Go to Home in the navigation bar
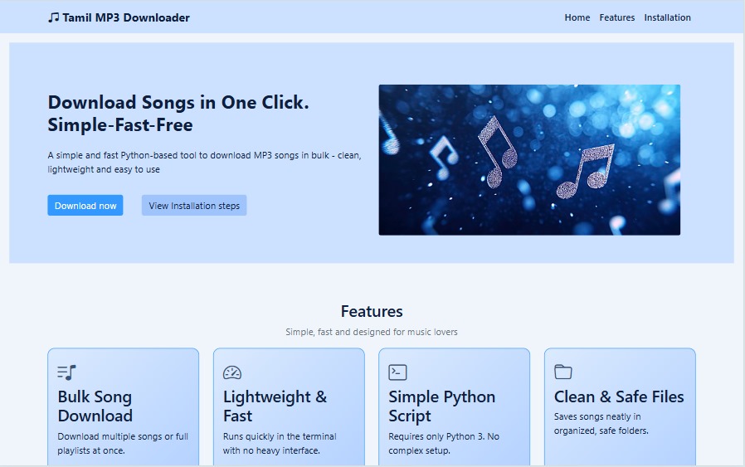The width and height of the screenshot is (745, 467). 577,17
